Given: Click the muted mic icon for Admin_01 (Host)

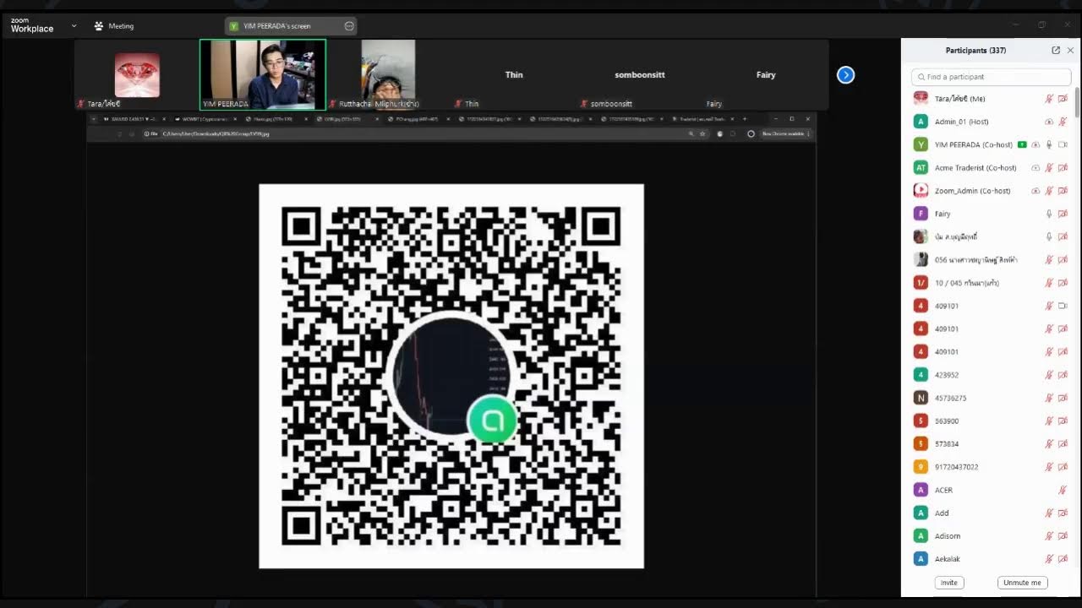Looking at the screenshot, I should pos(1063,122).
